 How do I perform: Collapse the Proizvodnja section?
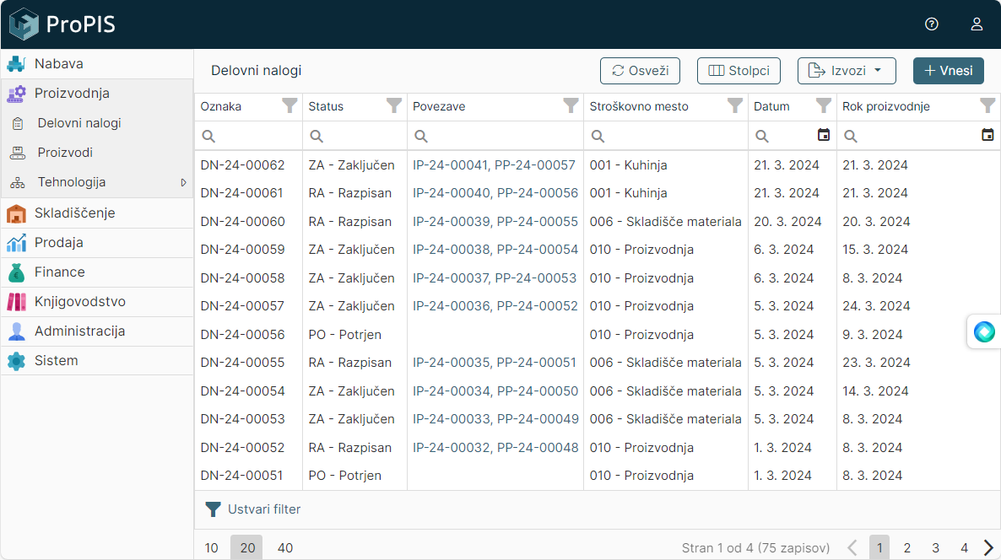[x=97, y=93]
